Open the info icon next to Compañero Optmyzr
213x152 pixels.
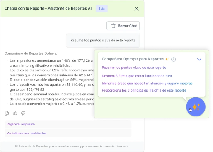click(173, 59)
